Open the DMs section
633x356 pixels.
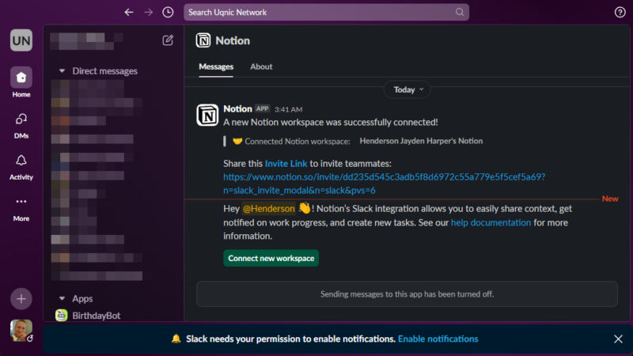click(21, 126)
